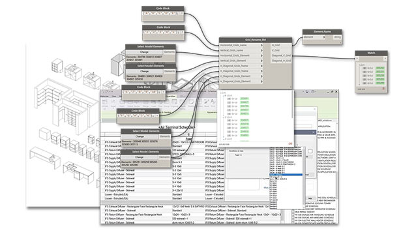Viewport: 401px width, 238px height.
Task: Click the Diagonal_H_Grid output port
Action: 281,61
